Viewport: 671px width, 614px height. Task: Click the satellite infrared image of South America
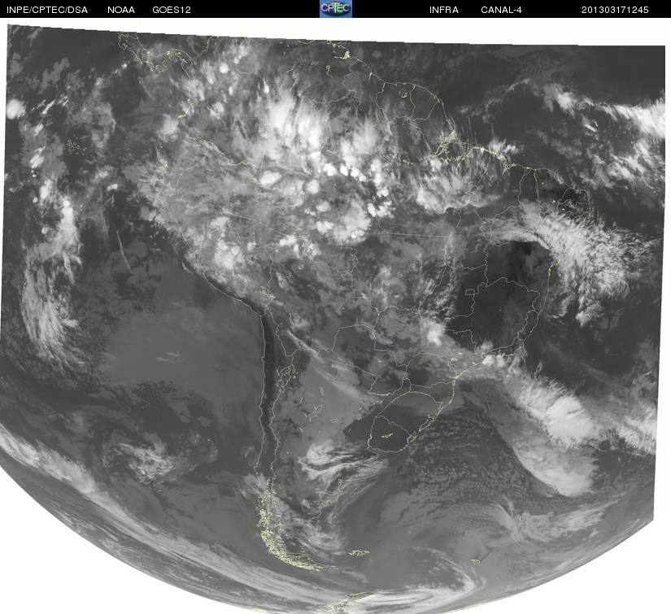coord(333,319)
